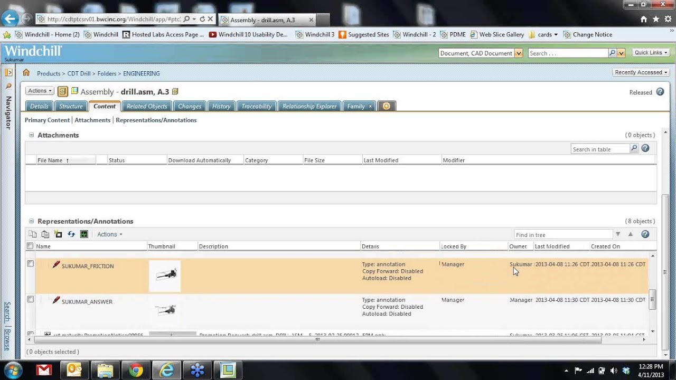This screenshot has height=380, width=676.
Task: Jump to Primary Content link
Action: click(47, 120)
